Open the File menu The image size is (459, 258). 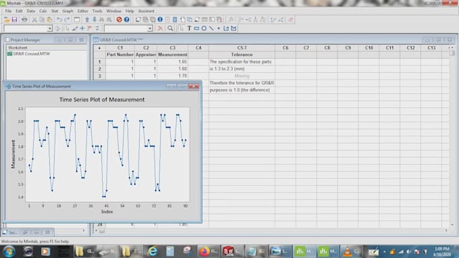click(8, 11)
